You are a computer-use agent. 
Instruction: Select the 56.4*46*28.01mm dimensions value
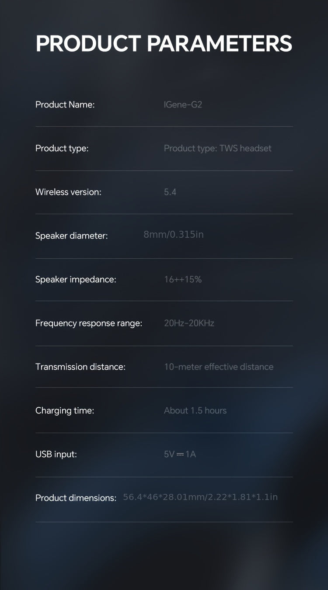(200, 497)
